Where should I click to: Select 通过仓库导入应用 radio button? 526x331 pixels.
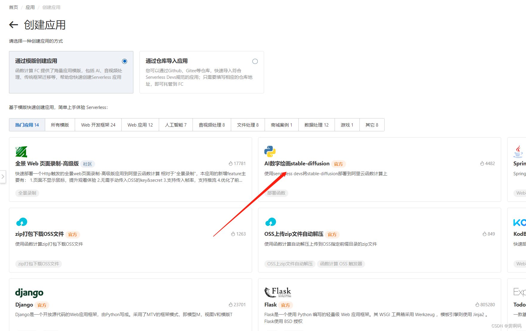point(255,61)
